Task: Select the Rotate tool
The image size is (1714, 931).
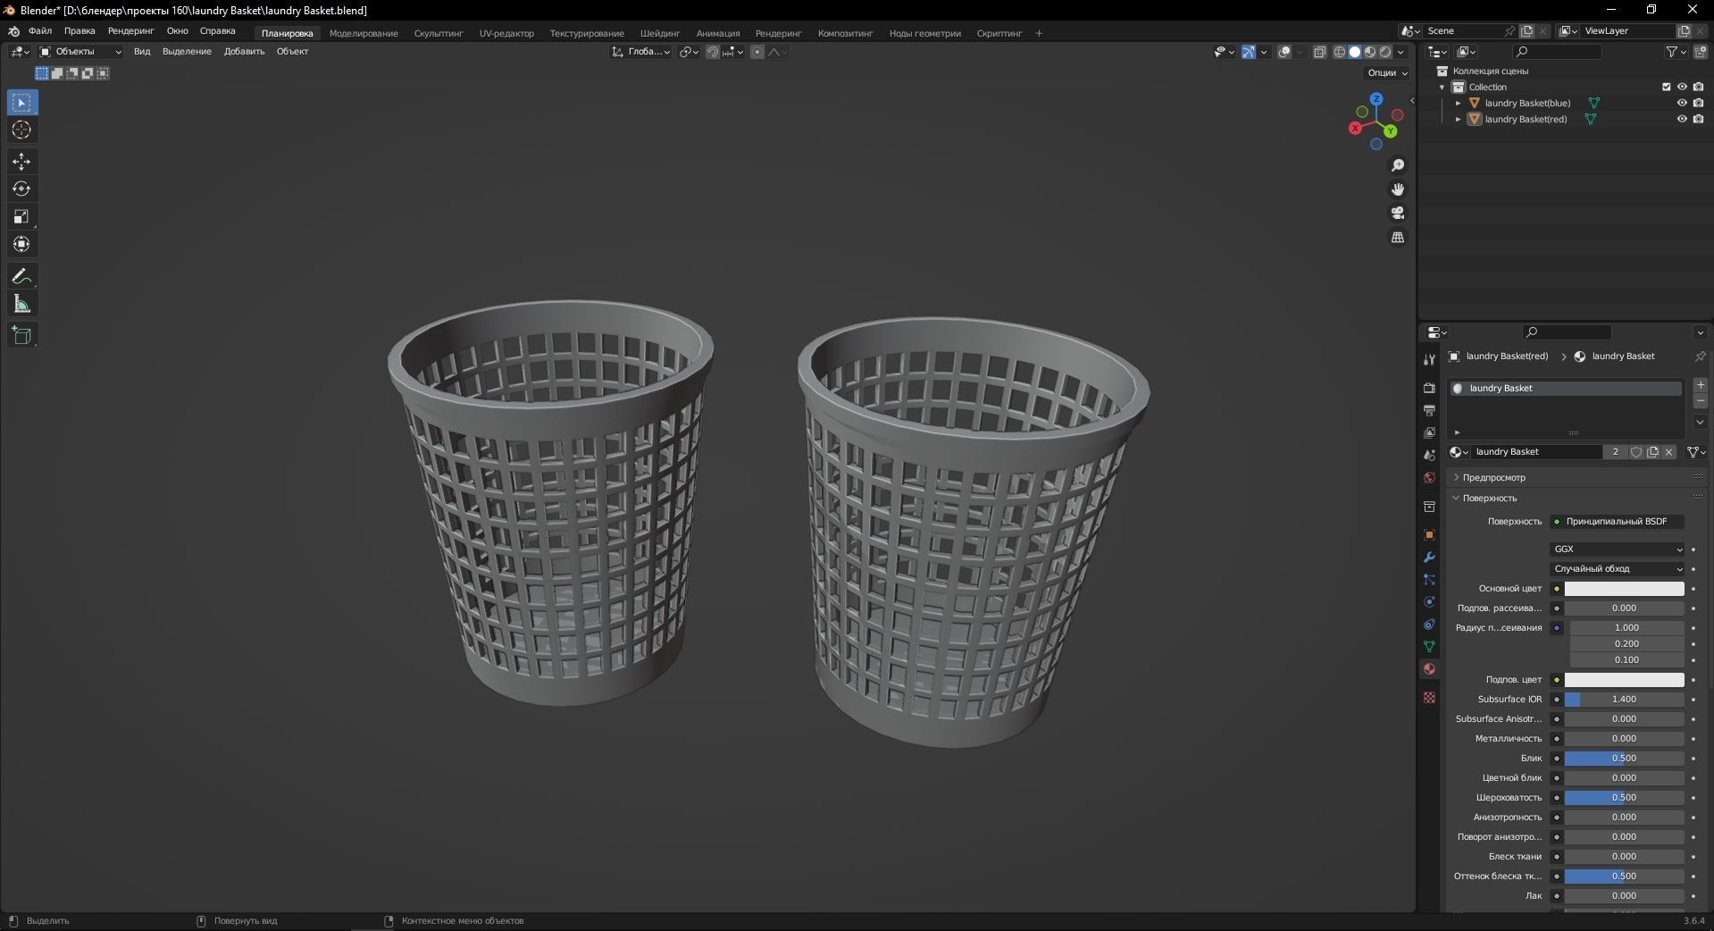Action: [22, 189]
